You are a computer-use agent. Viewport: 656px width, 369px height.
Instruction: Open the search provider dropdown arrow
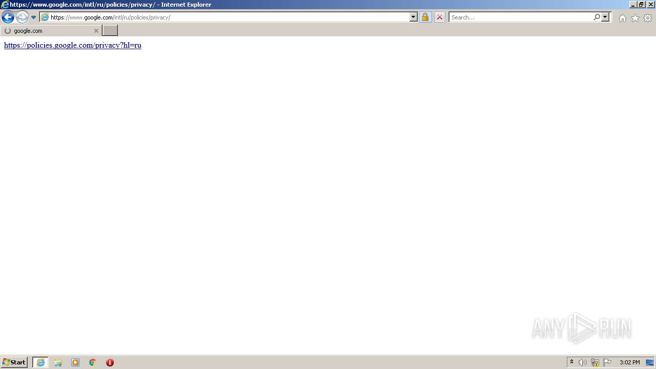tap(605, 17)
